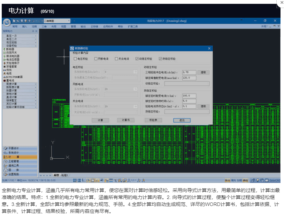Toggle grid display icon in status bar

79,180
